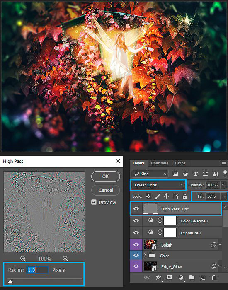Open the Linear Light blend mode dropdown
Image resolution: width=228 pixels, height=290 pixels.
[x=158, y=185]
